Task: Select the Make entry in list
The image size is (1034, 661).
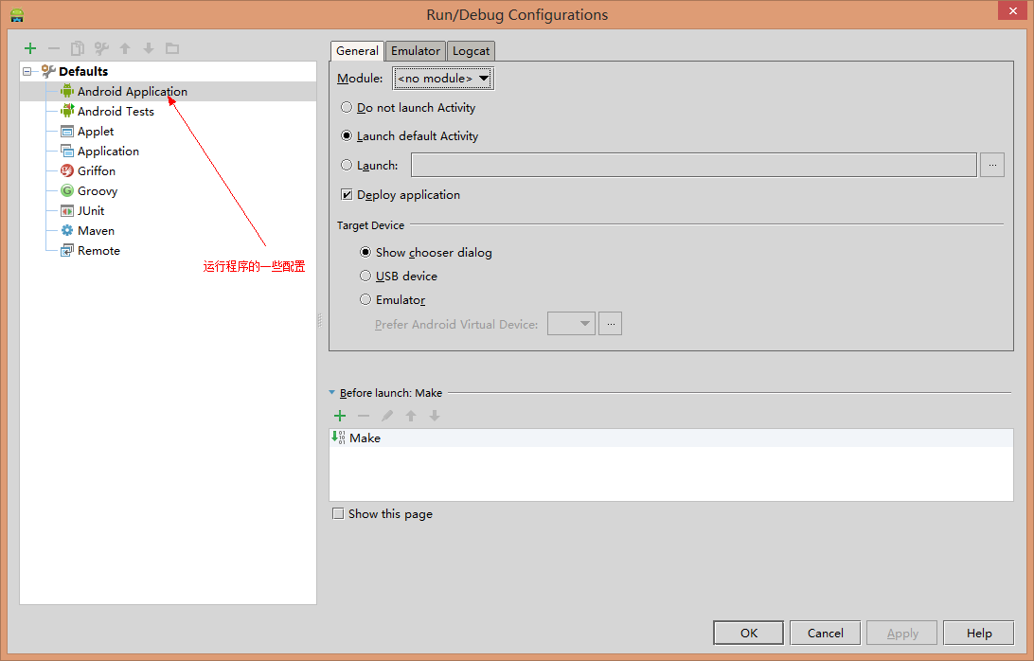Action: 670,438
